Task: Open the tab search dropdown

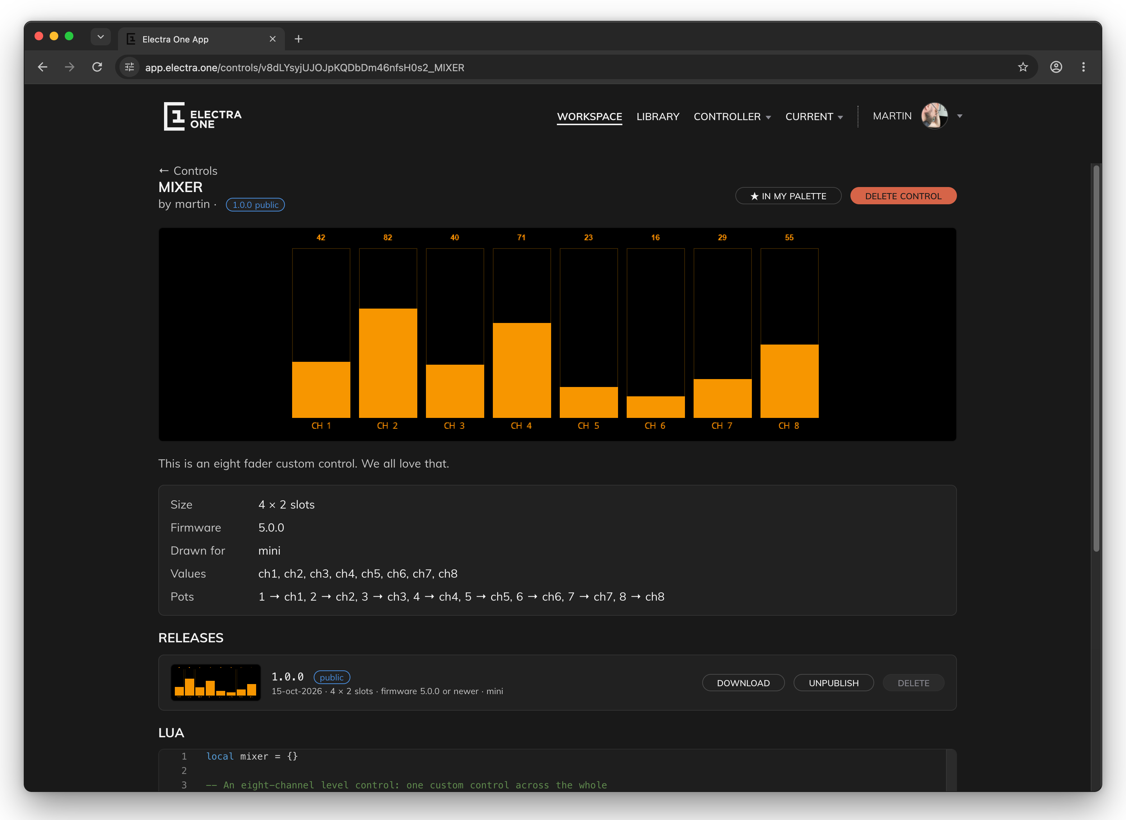Action: tap(101, 37)
